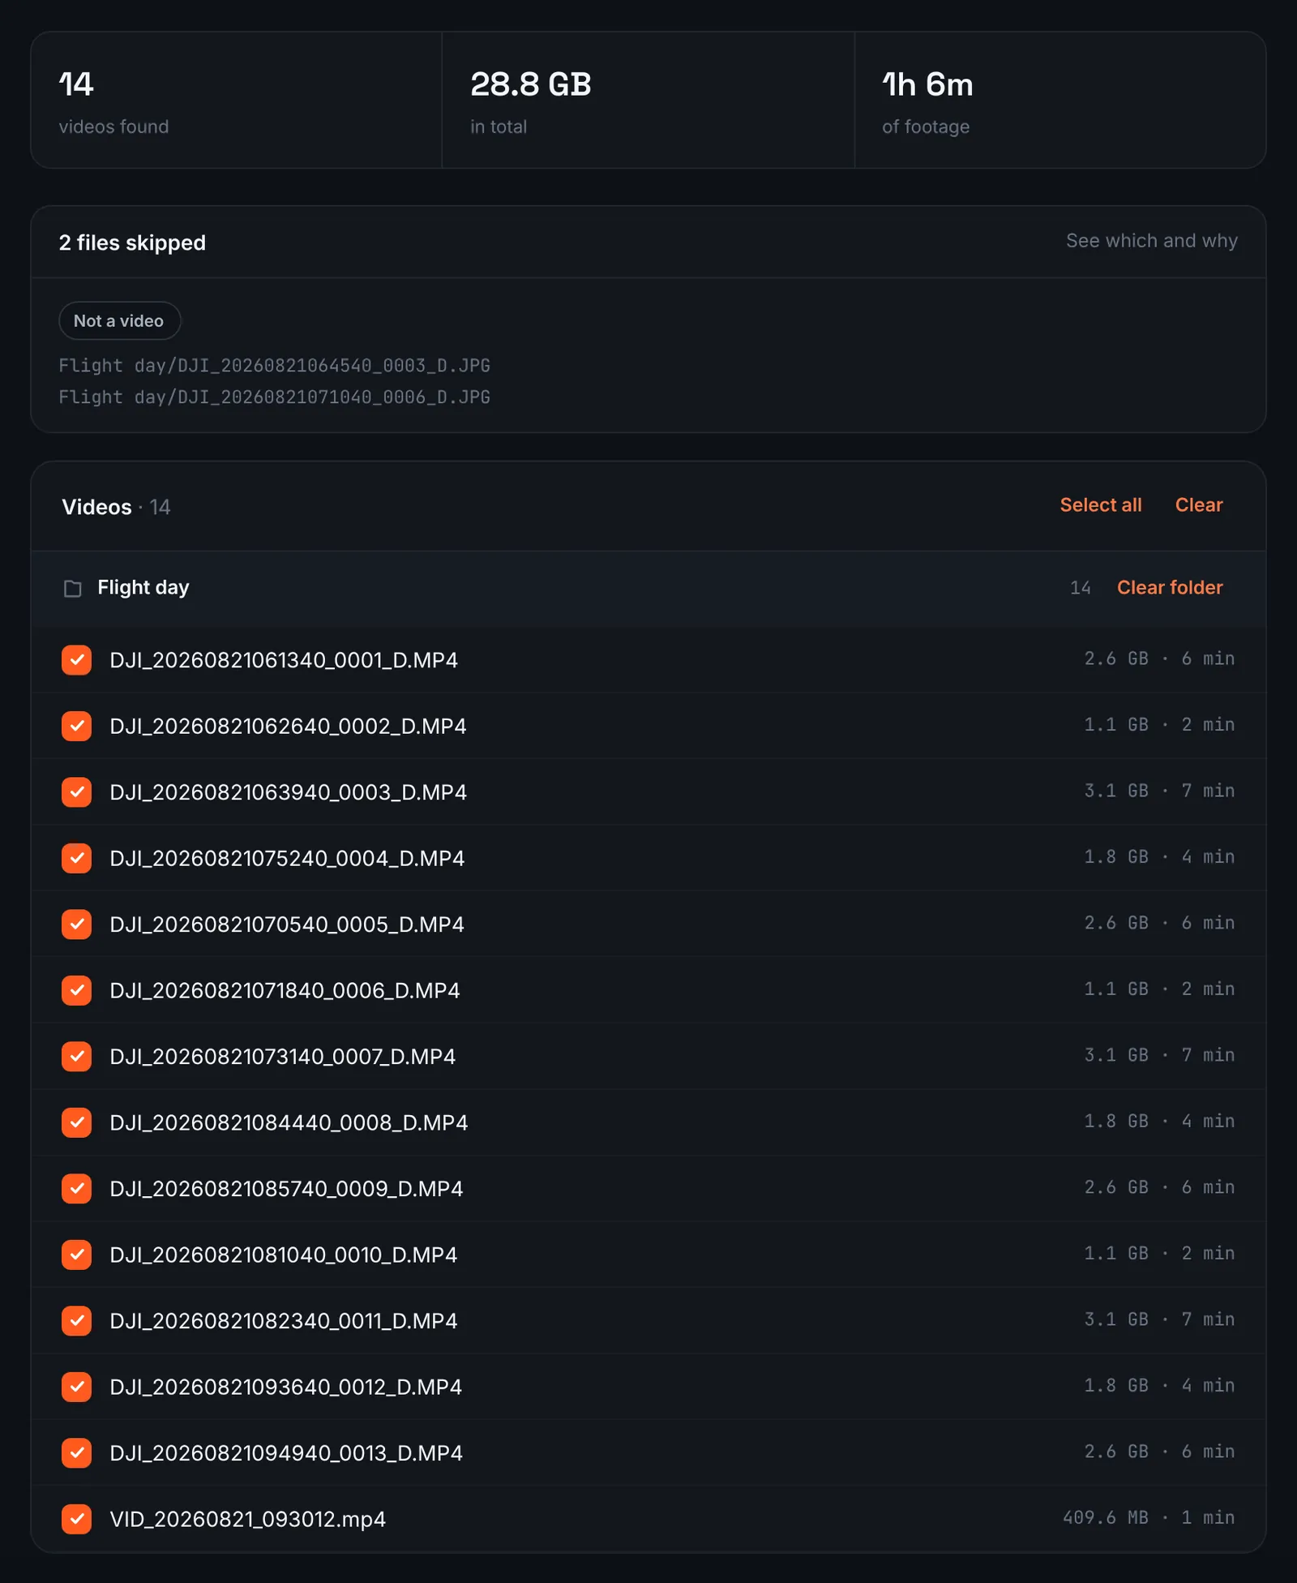Collapse the Flight day folder row
Image resolution: width=1297 pixels, height=1583 pixels.
[648, 588]
